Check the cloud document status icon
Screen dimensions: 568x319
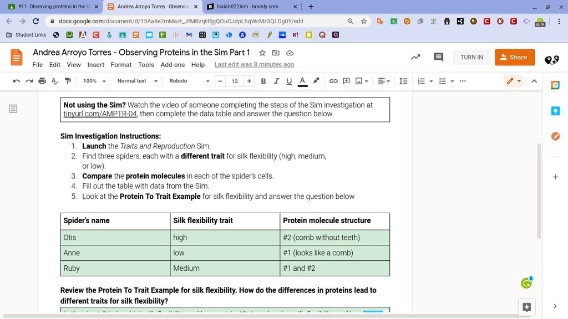click(x=290, y=53)
